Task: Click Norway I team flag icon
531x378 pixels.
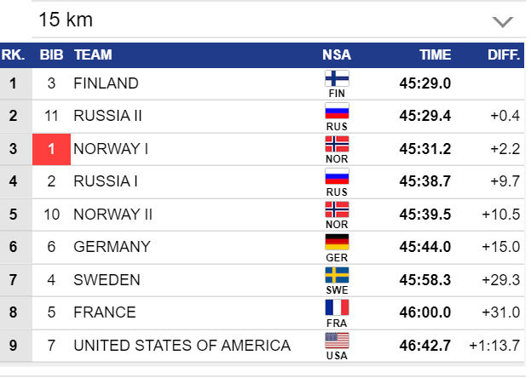Action: (x=337, y=143)
